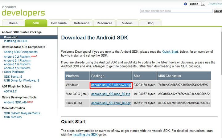Click the search developer docs field
The height and width of the screenshot is (138, 222).
tap(176, 11)
